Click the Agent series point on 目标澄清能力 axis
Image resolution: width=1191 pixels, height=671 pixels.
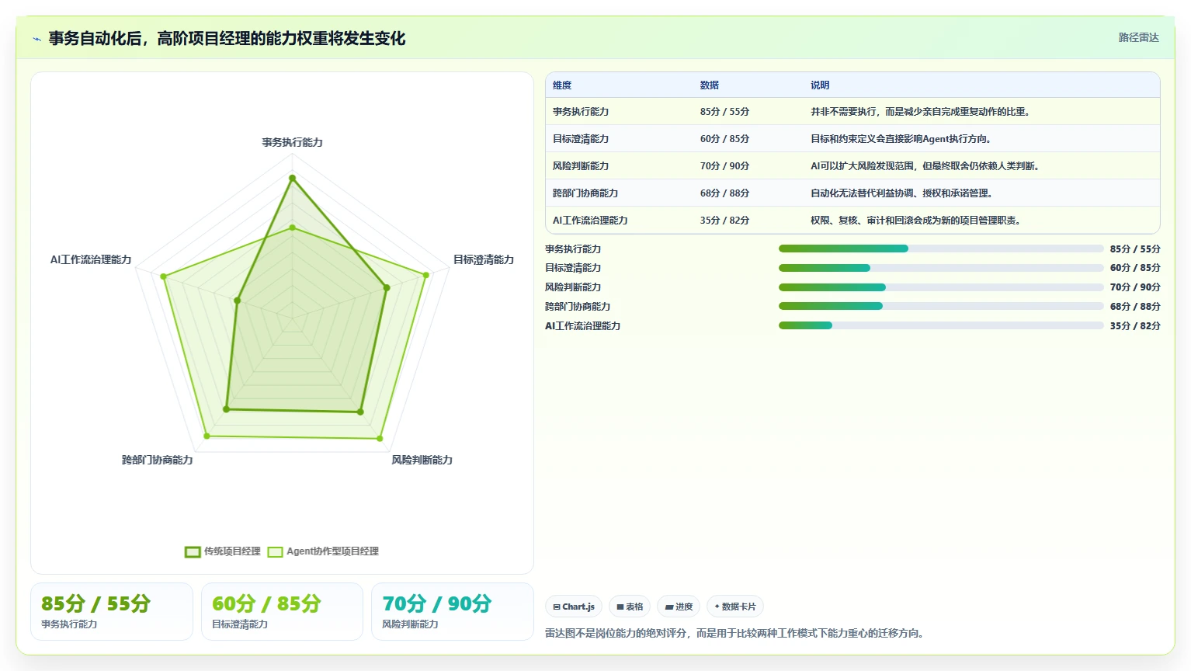[x=426, y=274]
